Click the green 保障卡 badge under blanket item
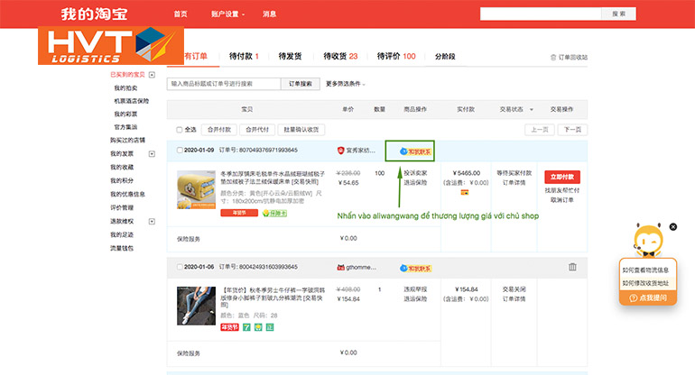The width and height of the screenshot is (695, 375). 274,213
